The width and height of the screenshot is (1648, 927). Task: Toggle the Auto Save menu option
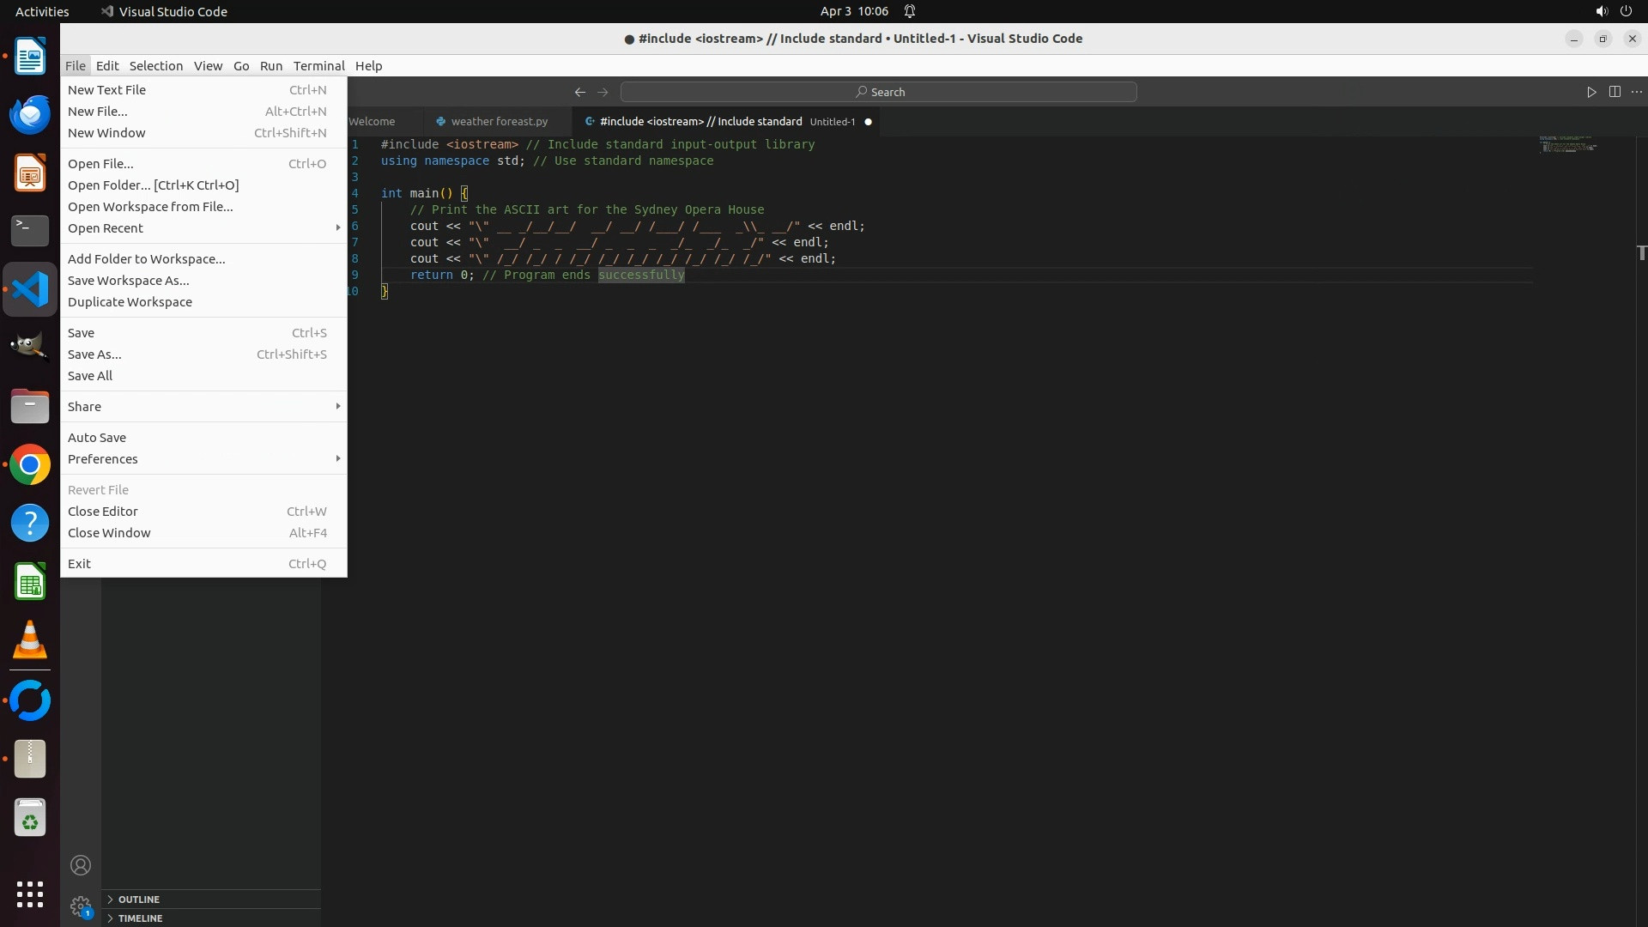pos(97,438)
